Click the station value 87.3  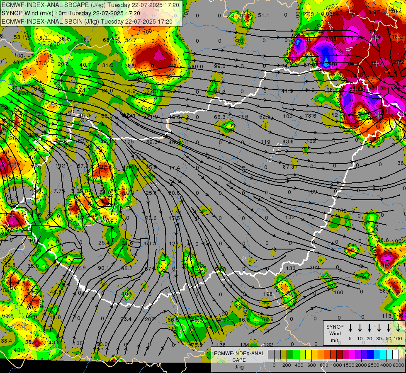click(289, 167)
